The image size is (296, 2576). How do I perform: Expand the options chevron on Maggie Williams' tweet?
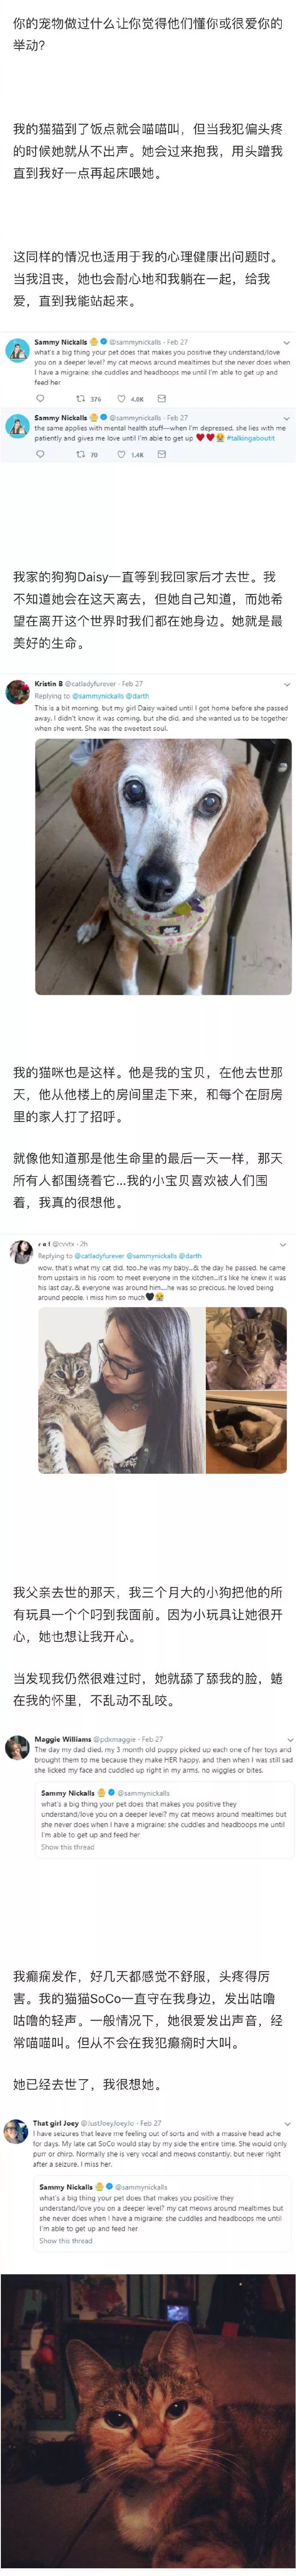(287, 1739)
